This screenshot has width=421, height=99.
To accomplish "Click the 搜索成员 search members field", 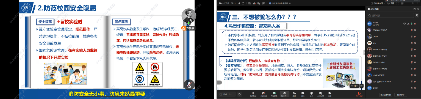I will click(x=390, y=15).
